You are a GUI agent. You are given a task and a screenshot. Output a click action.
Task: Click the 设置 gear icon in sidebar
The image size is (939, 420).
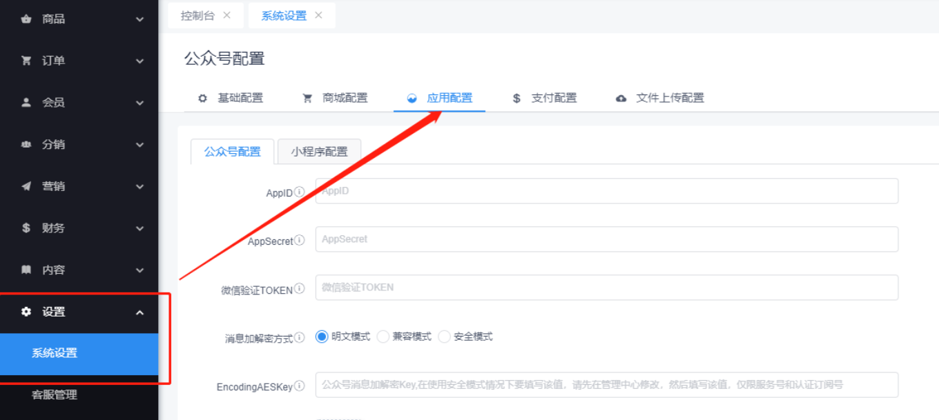[x=26, y=312]
